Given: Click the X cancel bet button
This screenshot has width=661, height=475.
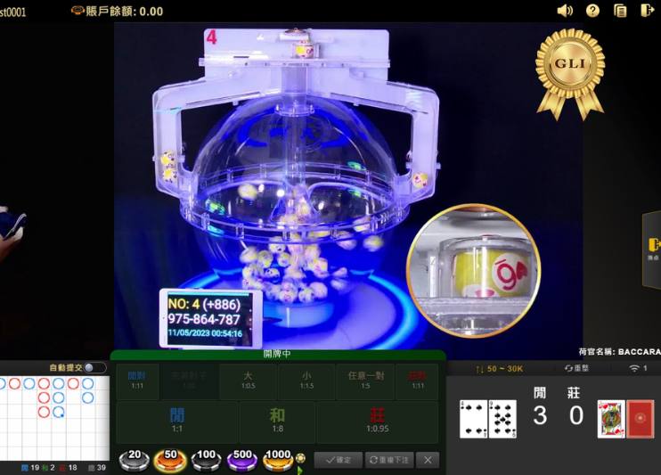Looking at the screenshot, I should (x=428, y=460).
